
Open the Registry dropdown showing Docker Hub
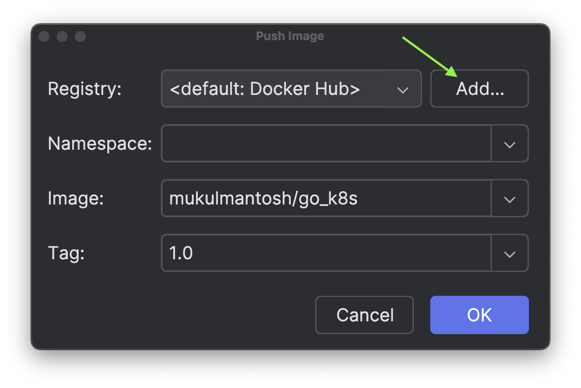[291, 89]
